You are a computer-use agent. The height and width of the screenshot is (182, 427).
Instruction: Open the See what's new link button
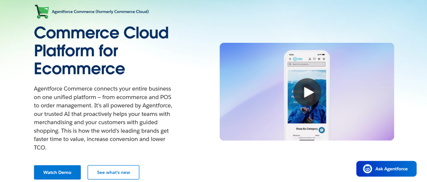pyautogui.click(x=113, y=172)
